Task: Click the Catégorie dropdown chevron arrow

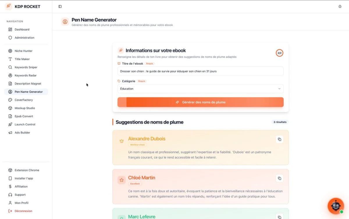Action: click(x=279, y=89)
